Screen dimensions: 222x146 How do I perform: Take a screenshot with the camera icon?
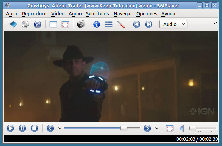pos(81,24)
